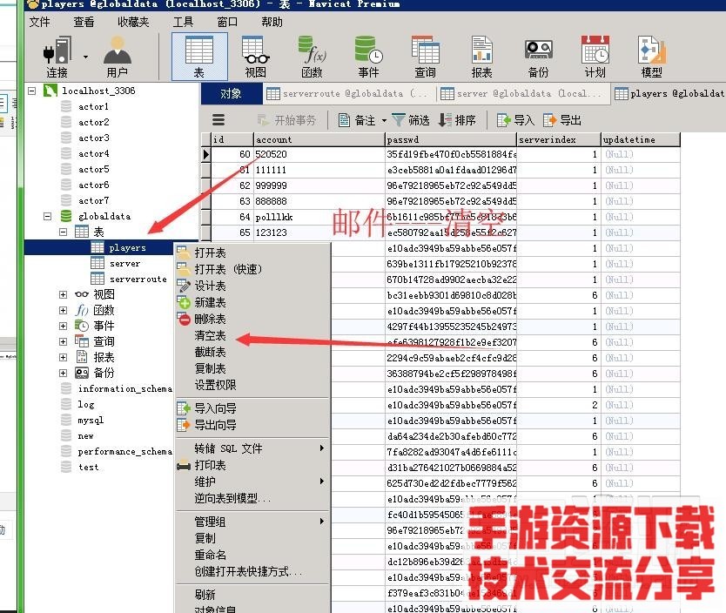
Task: Expand the 视图 node in tree
Action: point(64,295)
